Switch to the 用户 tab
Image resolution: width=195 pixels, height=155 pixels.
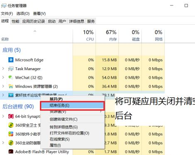pos(62,21)
